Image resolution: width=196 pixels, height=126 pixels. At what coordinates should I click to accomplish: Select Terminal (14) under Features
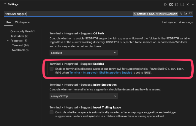[x=20, y=45]
